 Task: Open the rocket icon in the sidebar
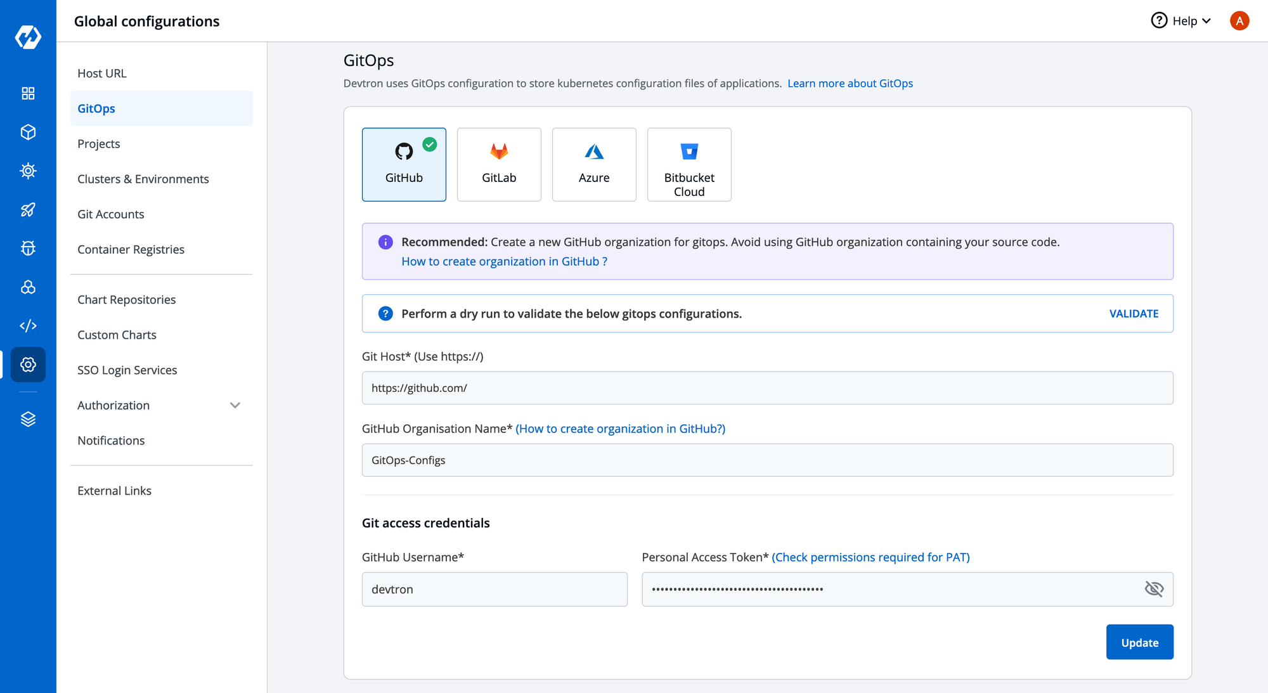click(28, 210)
